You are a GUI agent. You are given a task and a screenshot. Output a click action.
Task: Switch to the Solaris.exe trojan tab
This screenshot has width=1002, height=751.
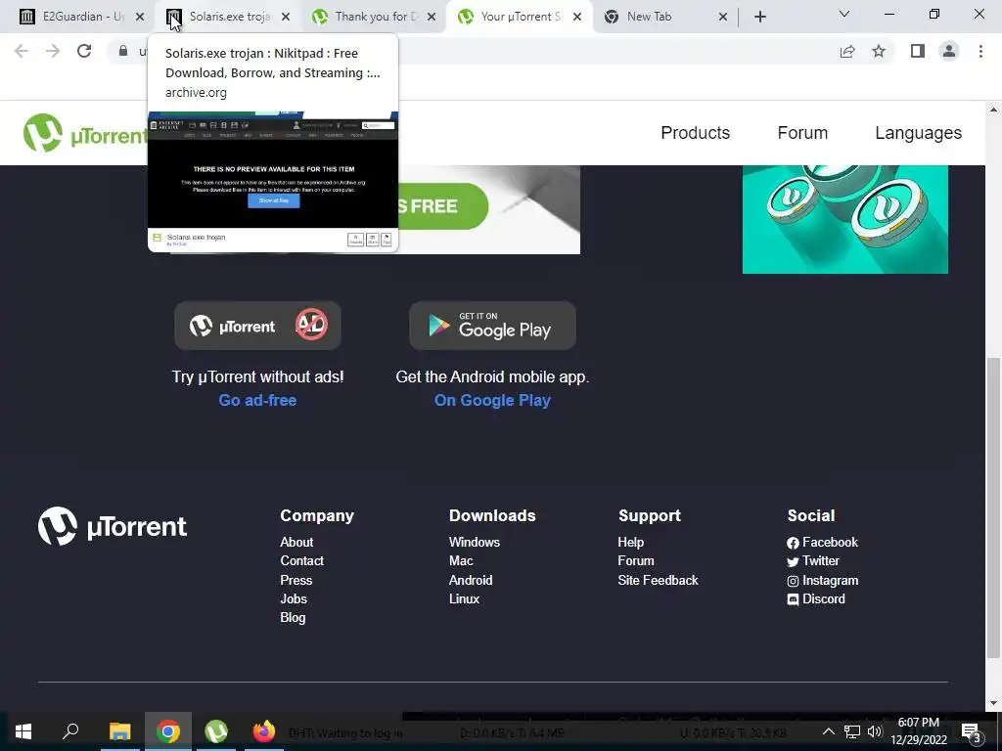click(227, 17)
